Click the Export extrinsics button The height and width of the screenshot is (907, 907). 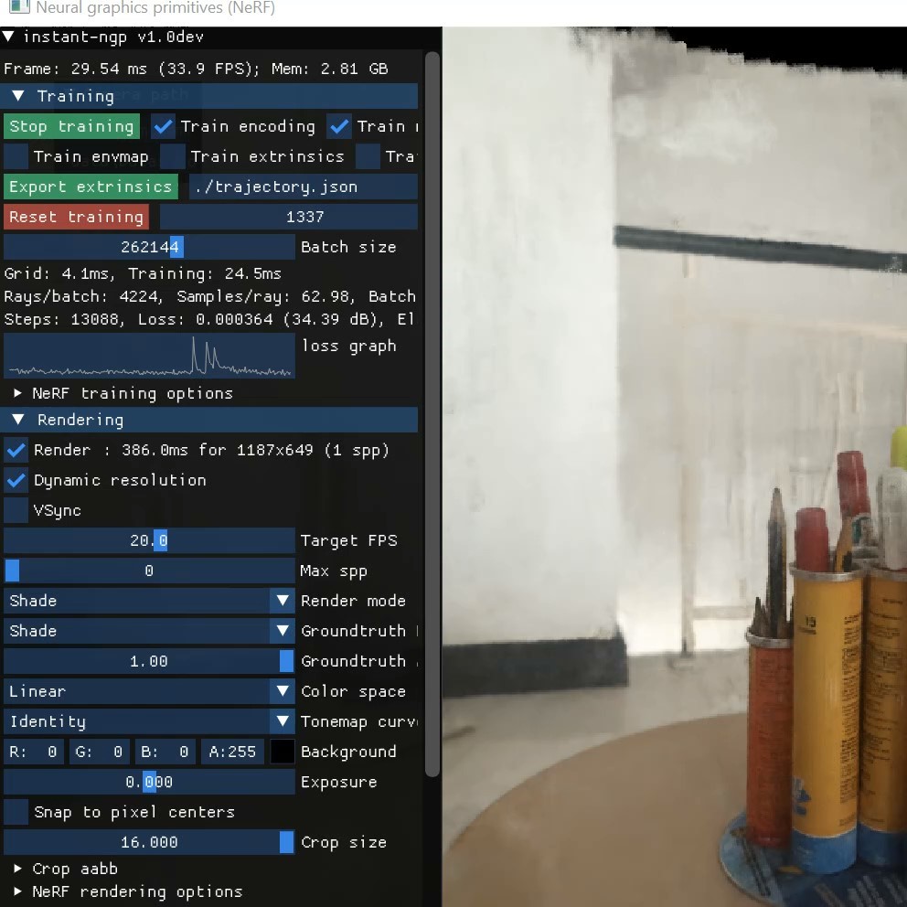tap(91, 187)
